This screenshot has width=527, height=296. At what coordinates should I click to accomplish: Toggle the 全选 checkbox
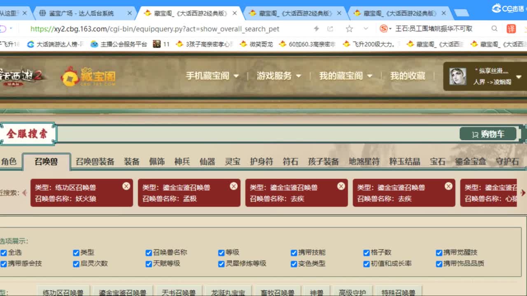[4, 253]
